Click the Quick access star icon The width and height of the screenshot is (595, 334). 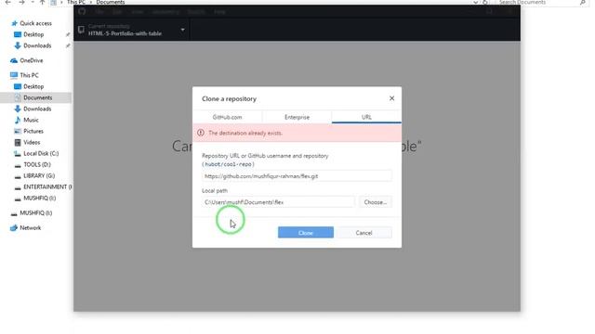click(x=15, y=23)
